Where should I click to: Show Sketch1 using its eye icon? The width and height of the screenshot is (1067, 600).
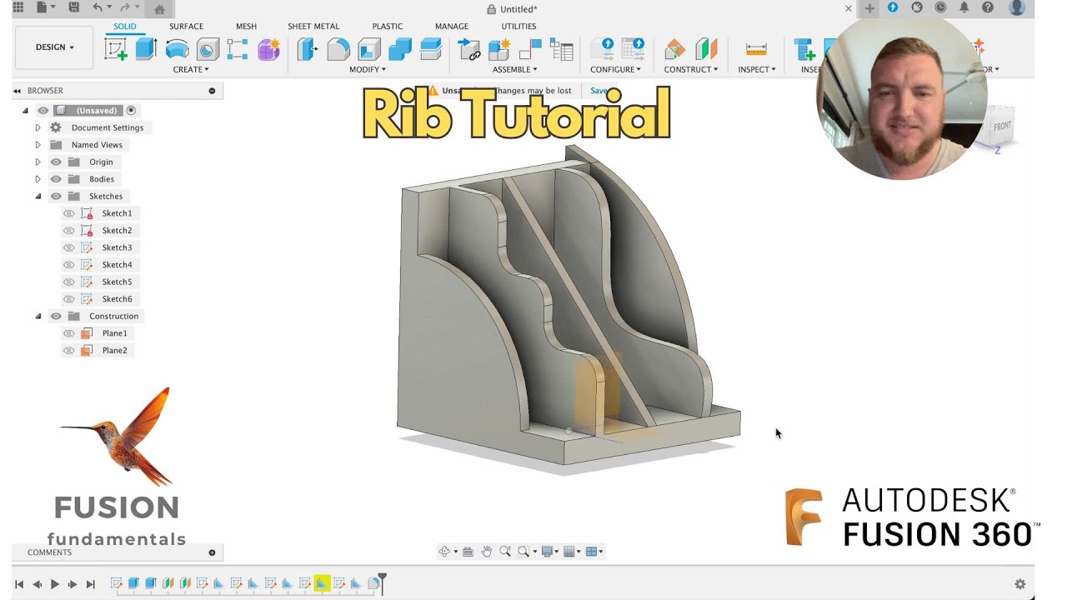coord(69,213)
